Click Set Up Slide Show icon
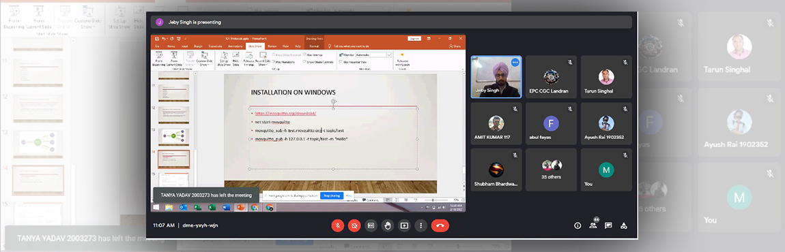This screenshot has width=785, height=252. pos(224,59)
